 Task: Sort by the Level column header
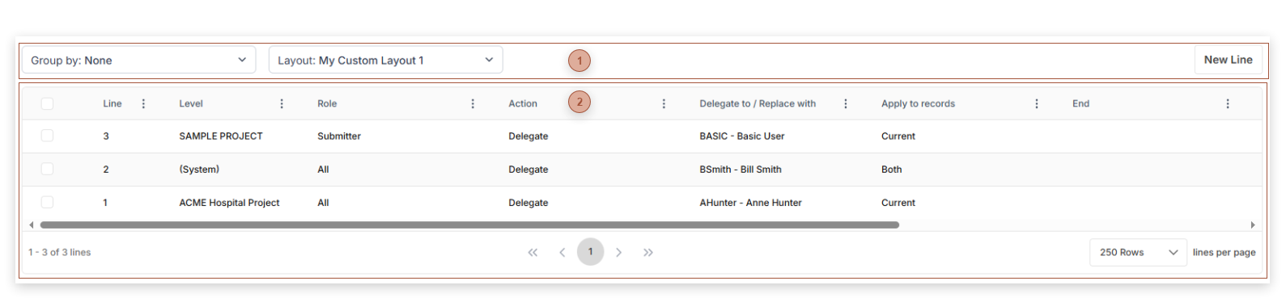(x=191, y=103)
